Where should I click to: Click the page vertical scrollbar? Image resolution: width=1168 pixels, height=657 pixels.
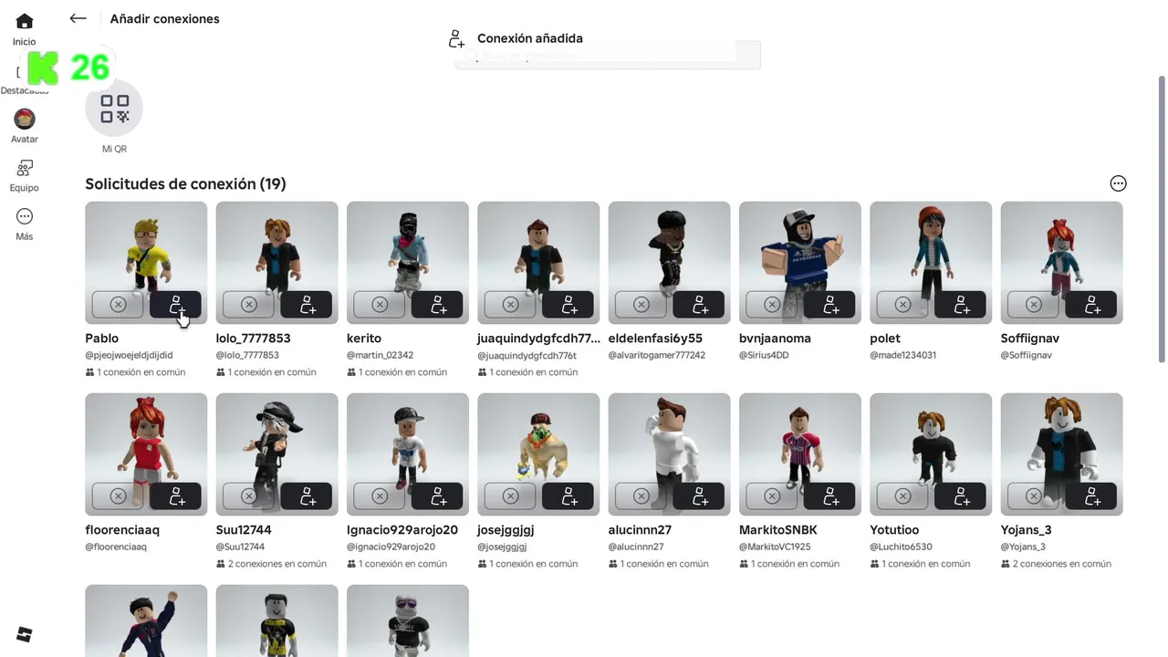(1162, 219)
